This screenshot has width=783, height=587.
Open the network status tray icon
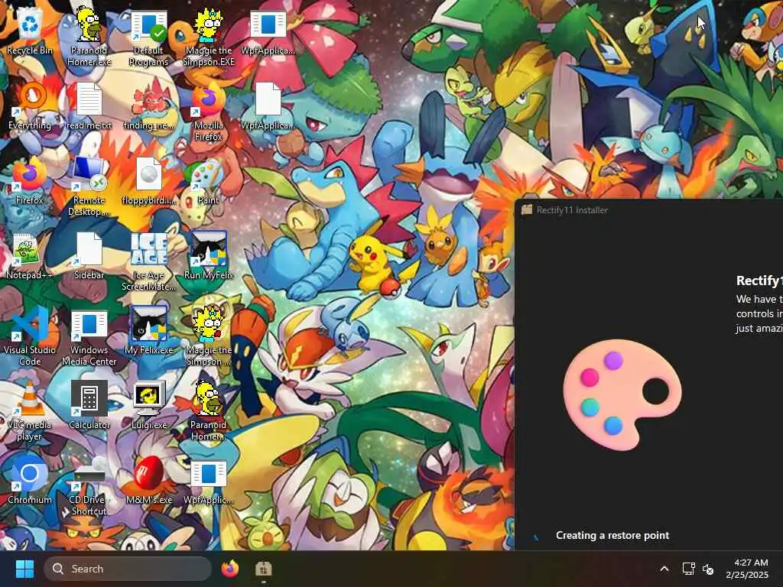[689, 569]
